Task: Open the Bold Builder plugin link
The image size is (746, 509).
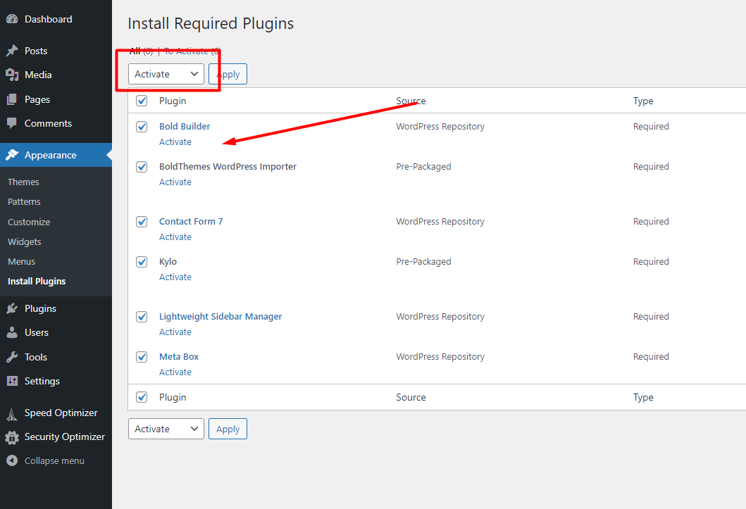Action: (185, 127)
